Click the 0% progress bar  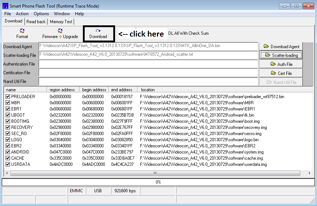click(x=158, y=182)
